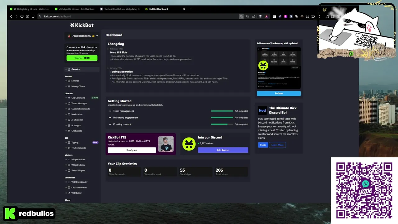Open Clip Downloader icon in sidebar
Screen dimensions: 398x224
pyautogui.click(x=69, y=188)
